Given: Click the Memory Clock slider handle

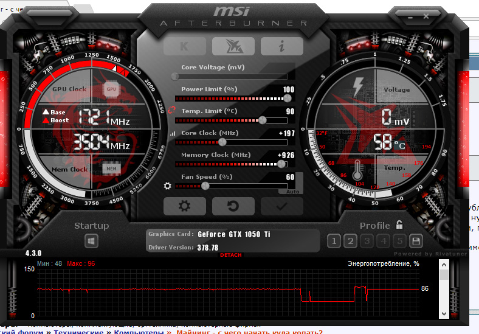Looking at the screenshot, I should click(281, 164).
